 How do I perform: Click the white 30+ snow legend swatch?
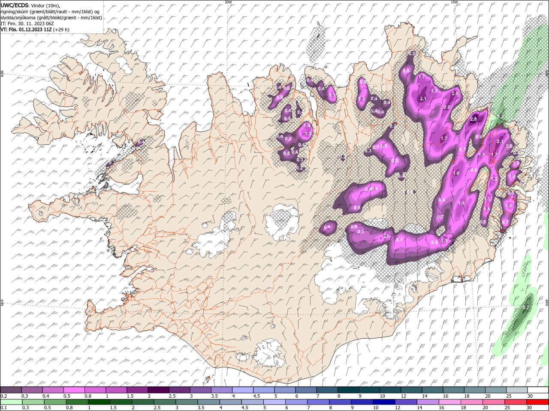537,390
